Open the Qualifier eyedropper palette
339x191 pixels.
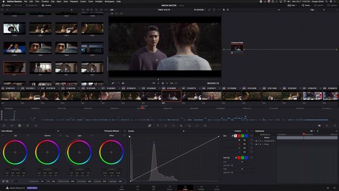point(158,126)
